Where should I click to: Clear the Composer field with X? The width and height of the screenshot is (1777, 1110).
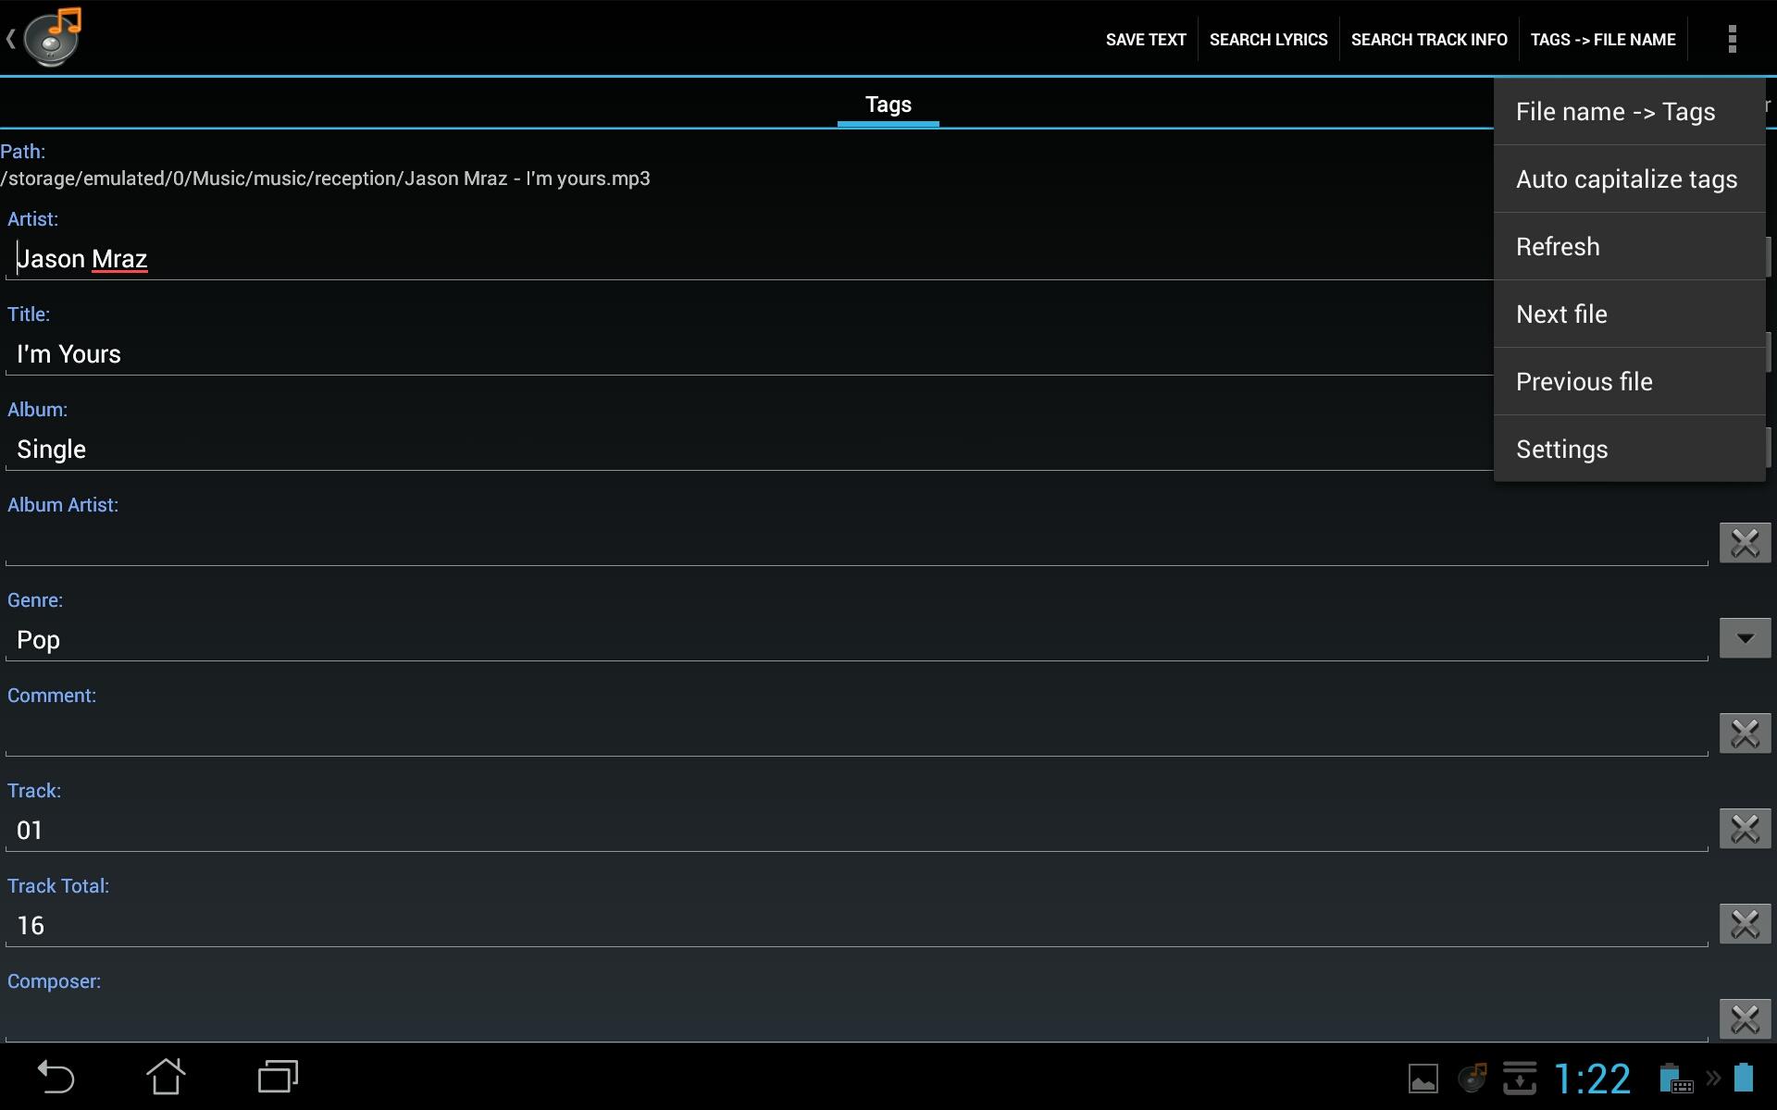click(x=1745, y=1019)
